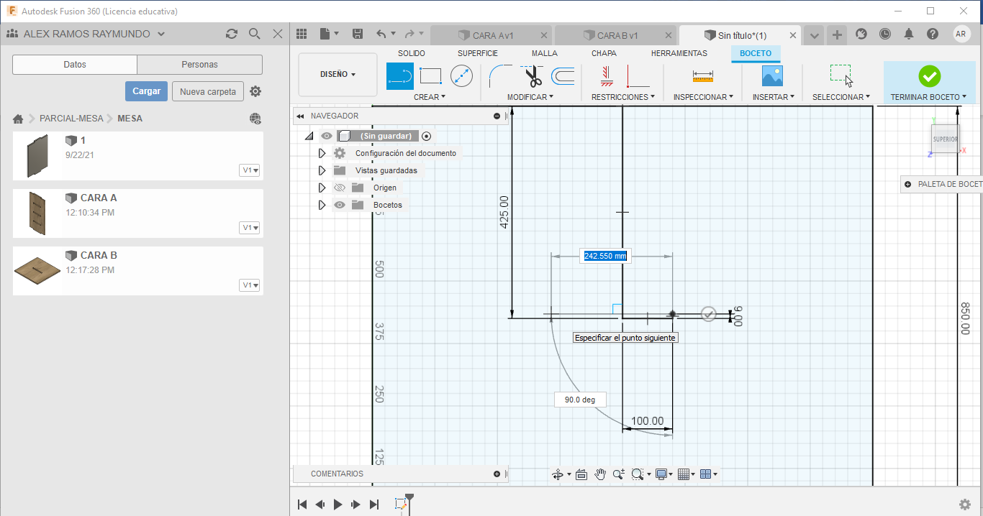Screen dimensions: 983x516
Task: Toggle visibility of Bocetos folder
Action: (340, 205)
